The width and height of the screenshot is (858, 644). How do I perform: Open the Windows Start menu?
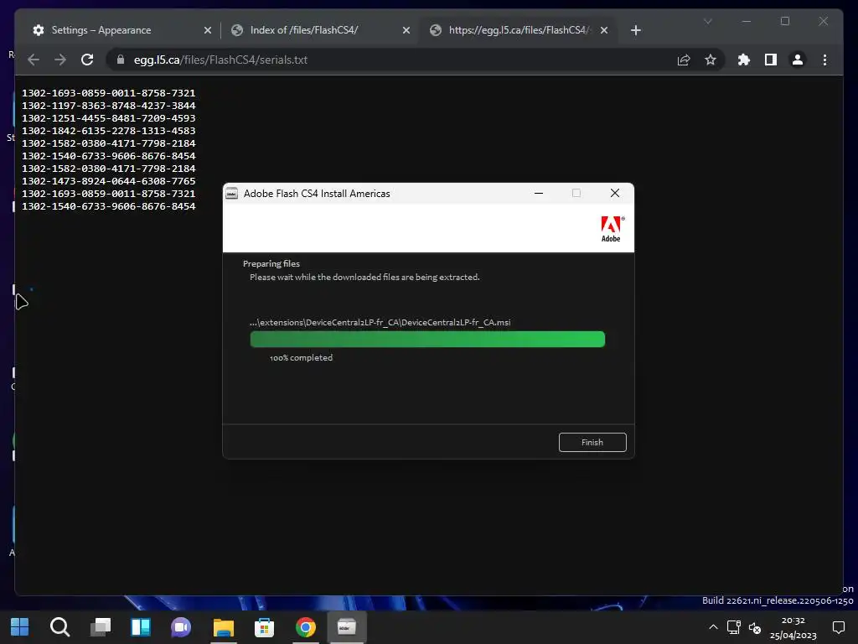pyautogui.click(x=20, y=626)
